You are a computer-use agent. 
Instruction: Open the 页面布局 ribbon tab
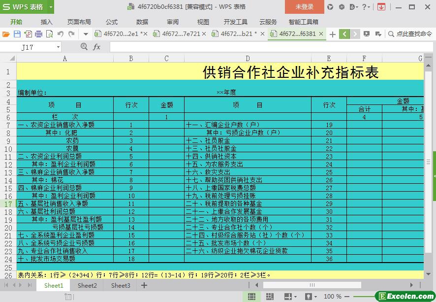tap(79, 22)
